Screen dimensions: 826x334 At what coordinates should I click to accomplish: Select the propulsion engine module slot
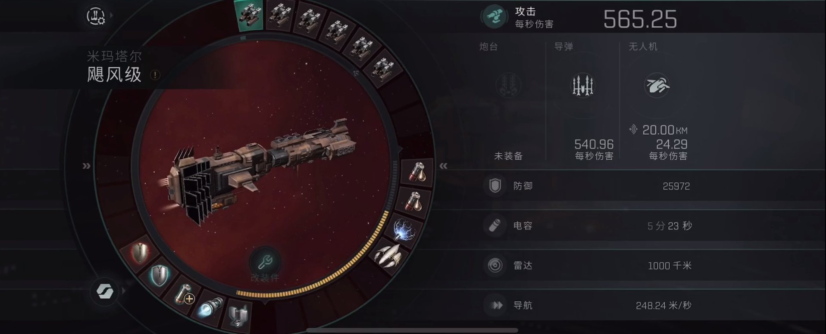point(388,255)
